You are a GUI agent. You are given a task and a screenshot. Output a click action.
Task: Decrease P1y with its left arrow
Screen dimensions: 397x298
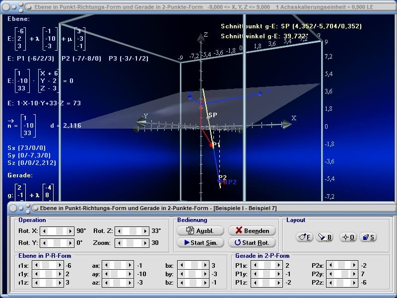pyautogui.click(x=255, y=274)
